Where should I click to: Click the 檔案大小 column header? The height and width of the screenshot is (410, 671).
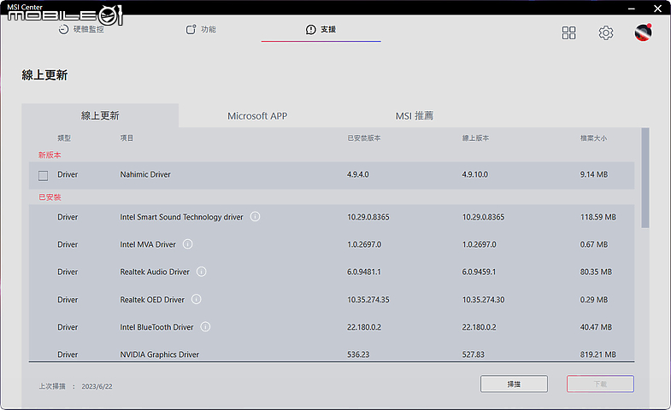(x=593, y=138)
